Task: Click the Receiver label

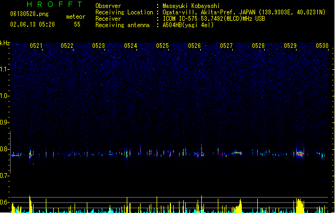Action: (x=108, y=19)
